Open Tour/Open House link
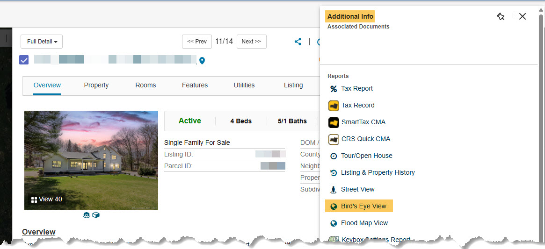The image size is (545, 249). (367, 156)
